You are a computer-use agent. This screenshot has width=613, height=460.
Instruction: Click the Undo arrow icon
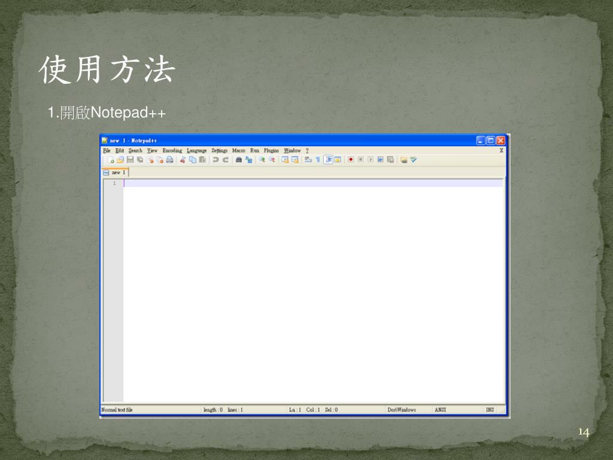point(216,159)
